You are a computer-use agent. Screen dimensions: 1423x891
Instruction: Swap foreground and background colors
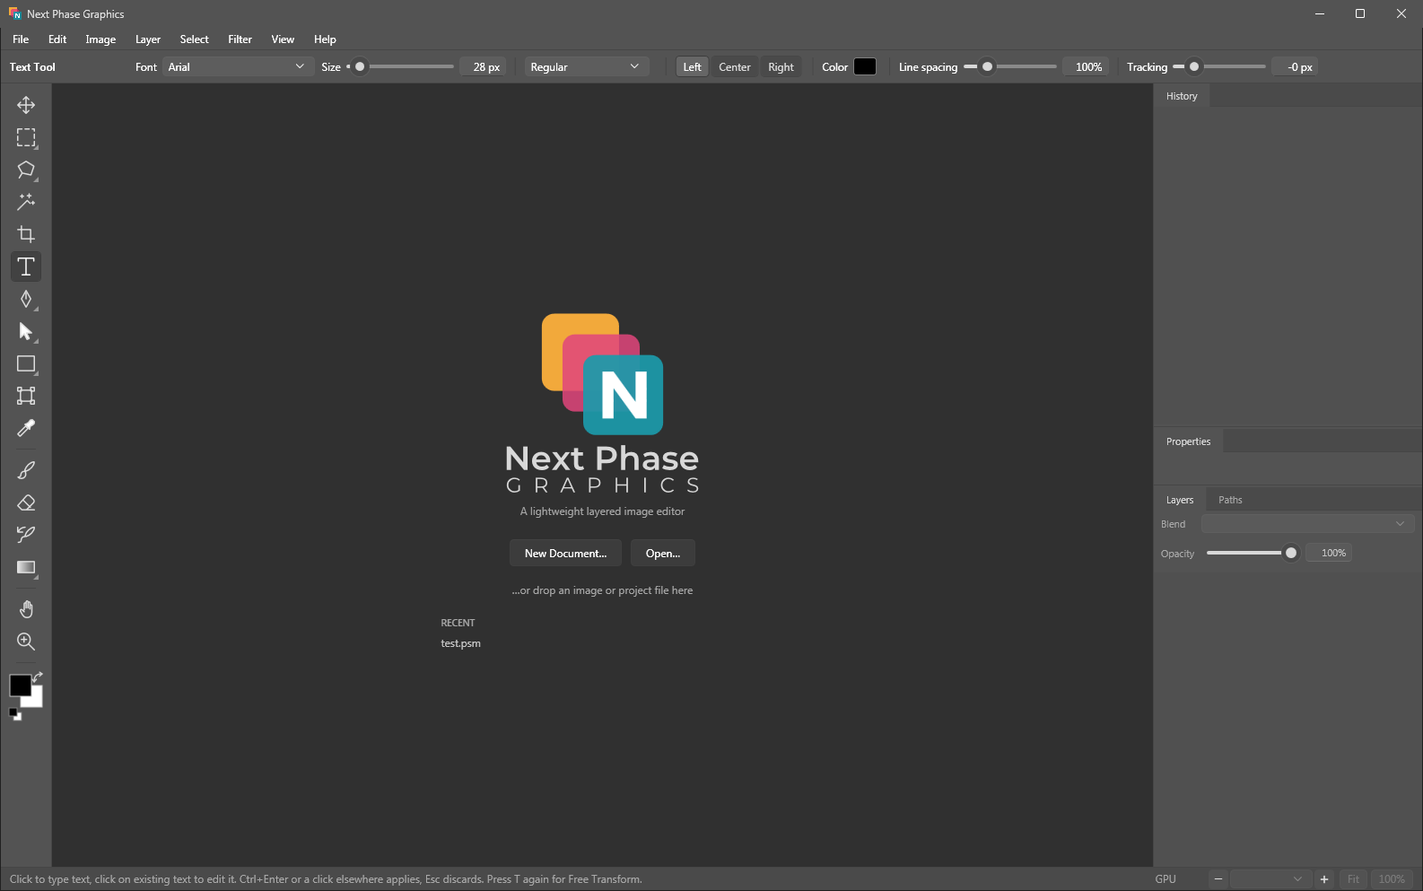pos(38,677)
